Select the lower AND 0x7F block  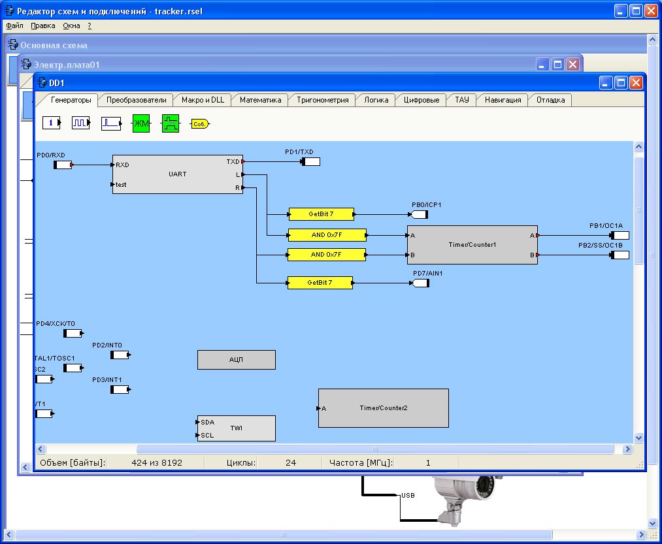[326, 255]
